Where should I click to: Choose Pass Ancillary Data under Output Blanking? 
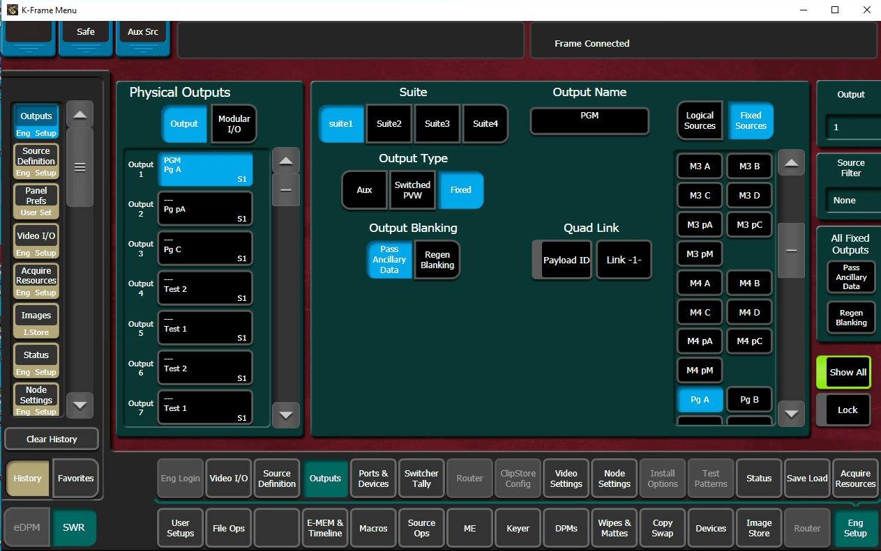(x=389, y=260)
